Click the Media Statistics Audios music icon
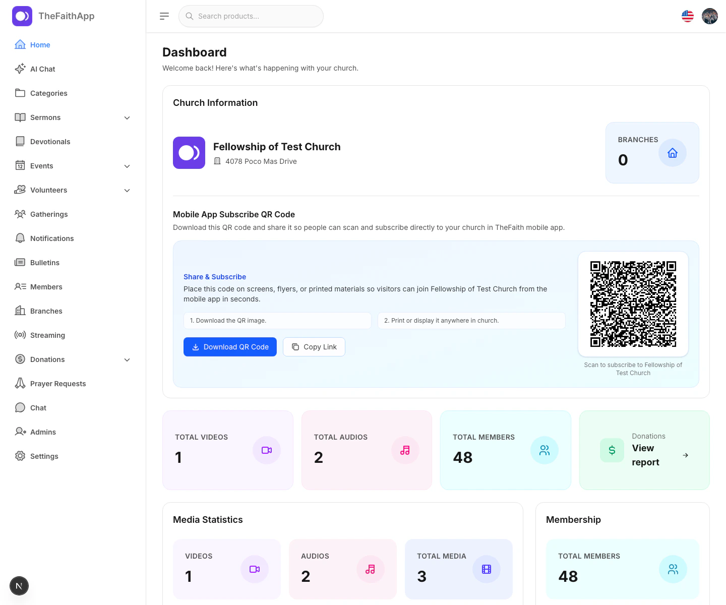The width and height of the screenshot is (726, 605). point(371,569)
